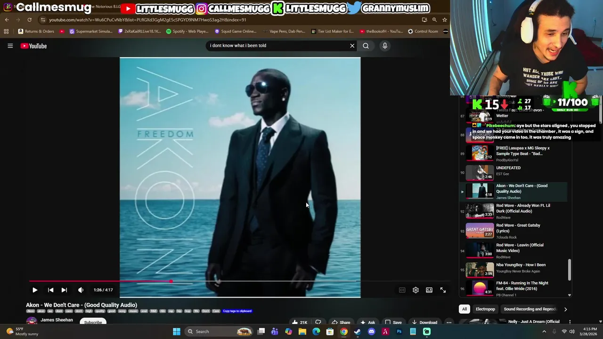This screenshot has height=339, width=603.
Task: Submit search with the magnifier button
Action: click(366, 46)
